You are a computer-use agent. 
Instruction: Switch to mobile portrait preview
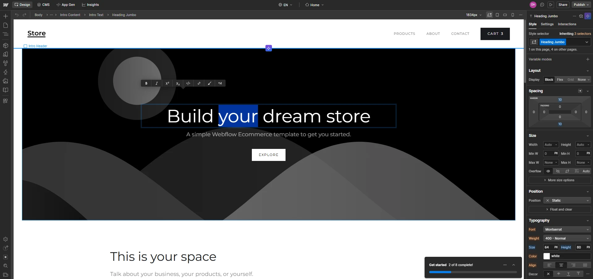(x=513, y=15)
